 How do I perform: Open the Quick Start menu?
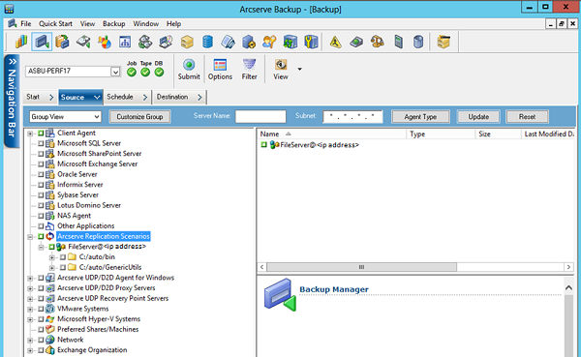pos(55,23)
